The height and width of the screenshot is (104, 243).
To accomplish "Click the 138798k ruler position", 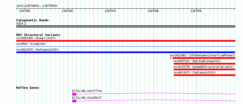I will (153, 11).
